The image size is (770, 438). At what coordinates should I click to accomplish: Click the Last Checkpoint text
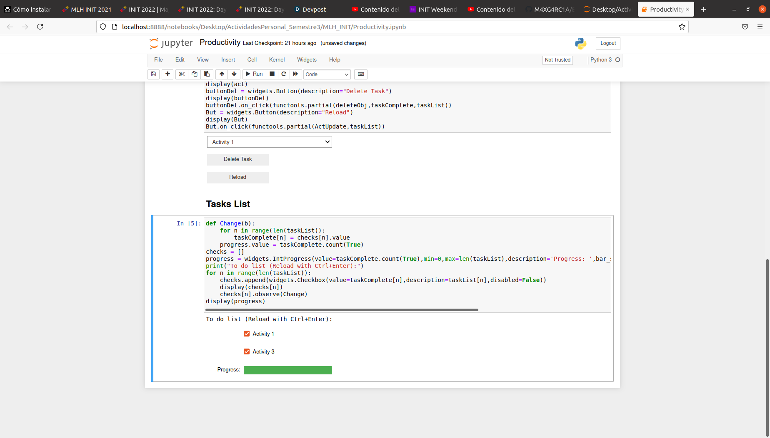pyautogui.click(x=280, y=43)
